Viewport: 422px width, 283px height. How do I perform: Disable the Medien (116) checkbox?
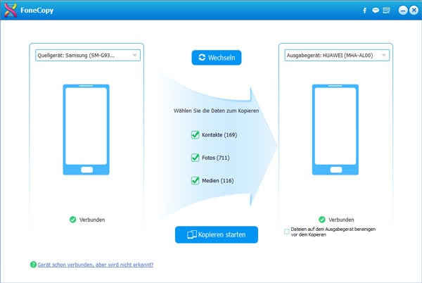196,181
